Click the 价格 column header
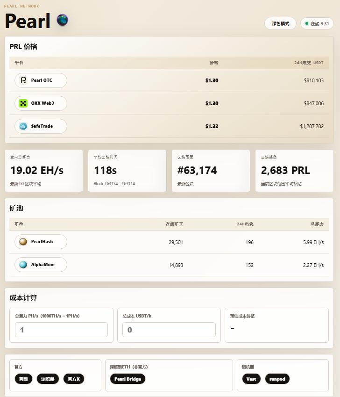 coord(214,63)
